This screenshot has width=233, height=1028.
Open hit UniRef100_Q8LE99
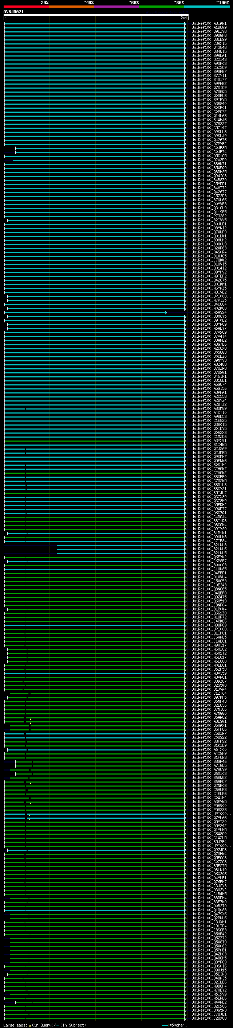pos(209,39)
